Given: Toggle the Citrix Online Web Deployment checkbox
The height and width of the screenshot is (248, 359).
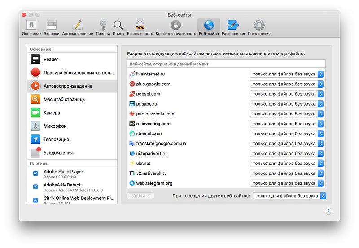Looking at the screenshot, I should [x=35, y=200].
